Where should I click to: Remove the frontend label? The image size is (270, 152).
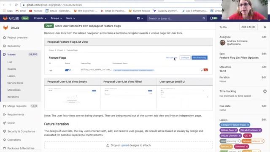point(247,147)
